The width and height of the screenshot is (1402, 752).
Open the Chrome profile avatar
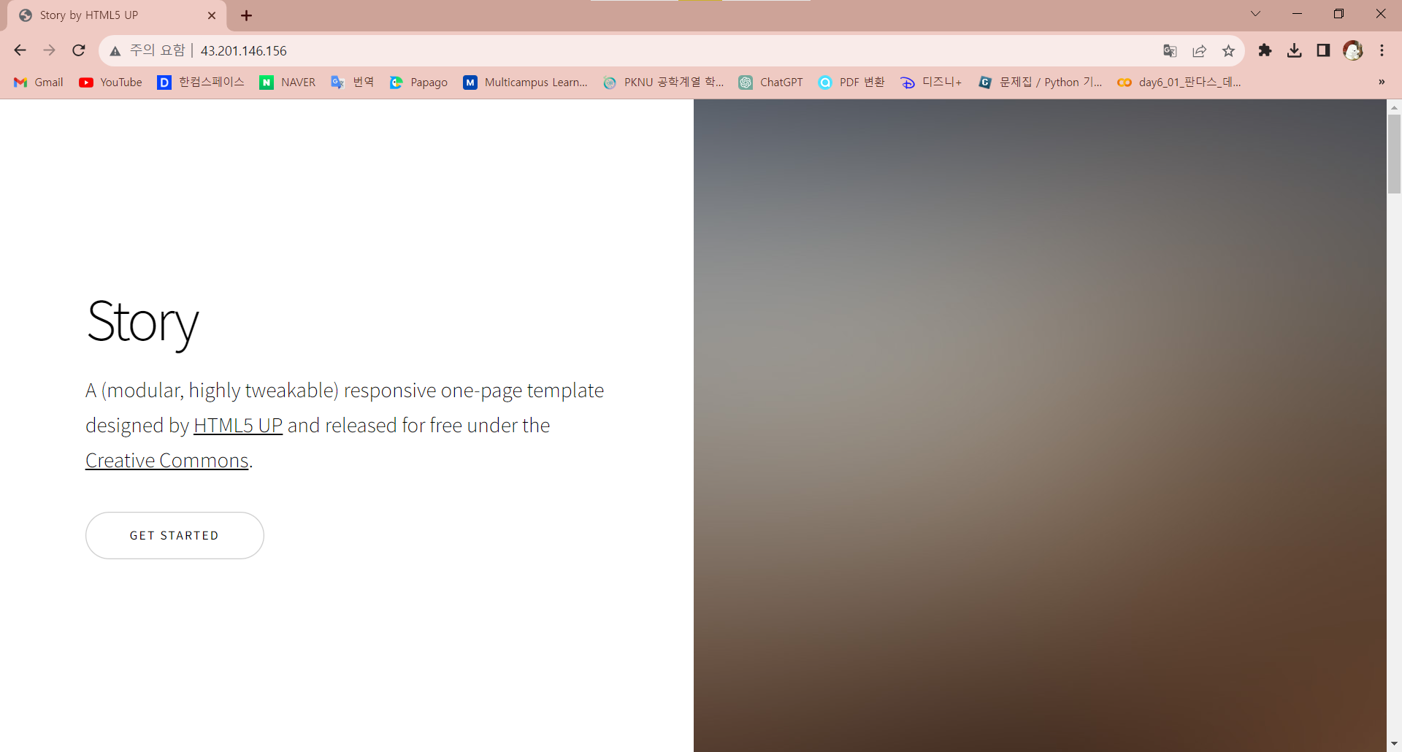coord(1353,50)
